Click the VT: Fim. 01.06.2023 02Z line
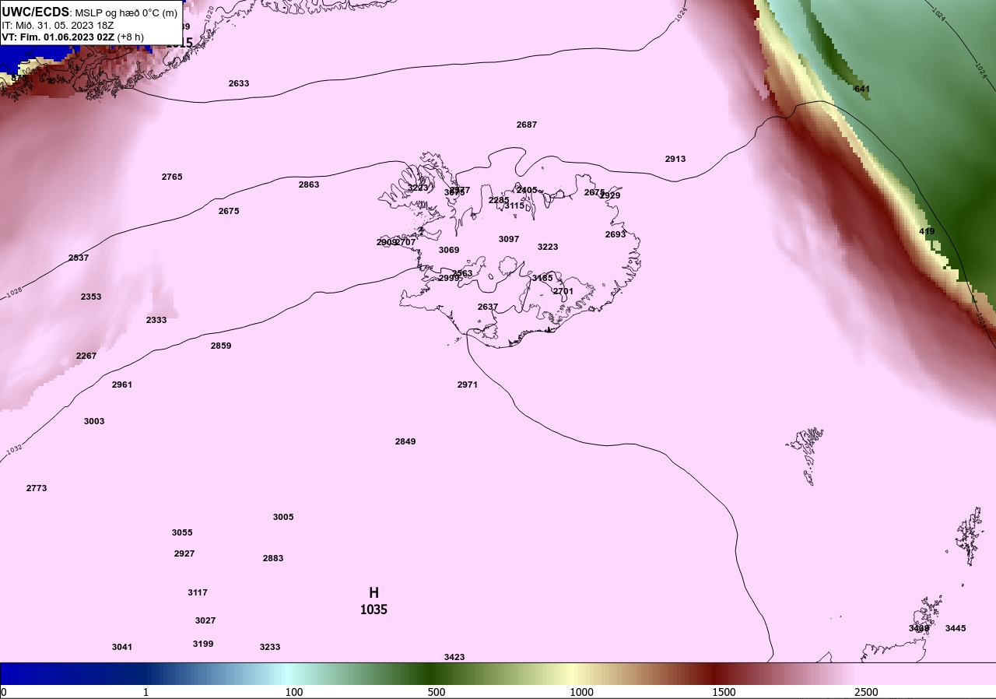Viewport: 996px width, 699px height. tap(72, 37)
